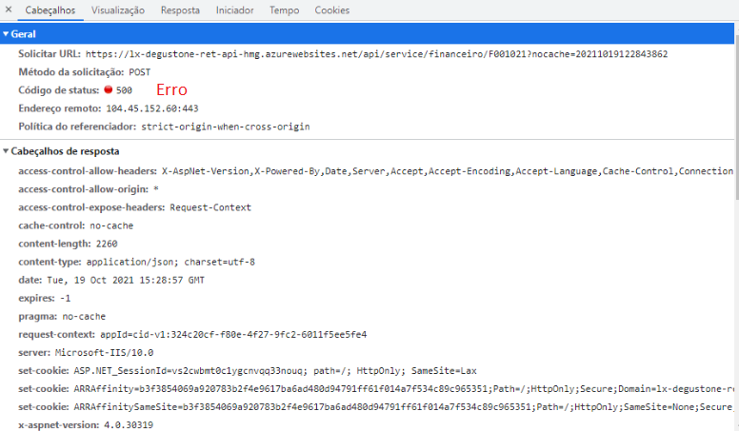Select the content-type application/json value

[x=171, y=262]
